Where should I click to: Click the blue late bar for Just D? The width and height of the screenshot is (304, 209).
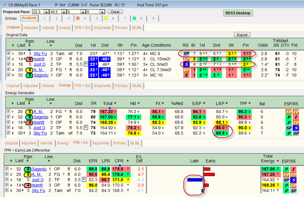click(x=195, y=180)
